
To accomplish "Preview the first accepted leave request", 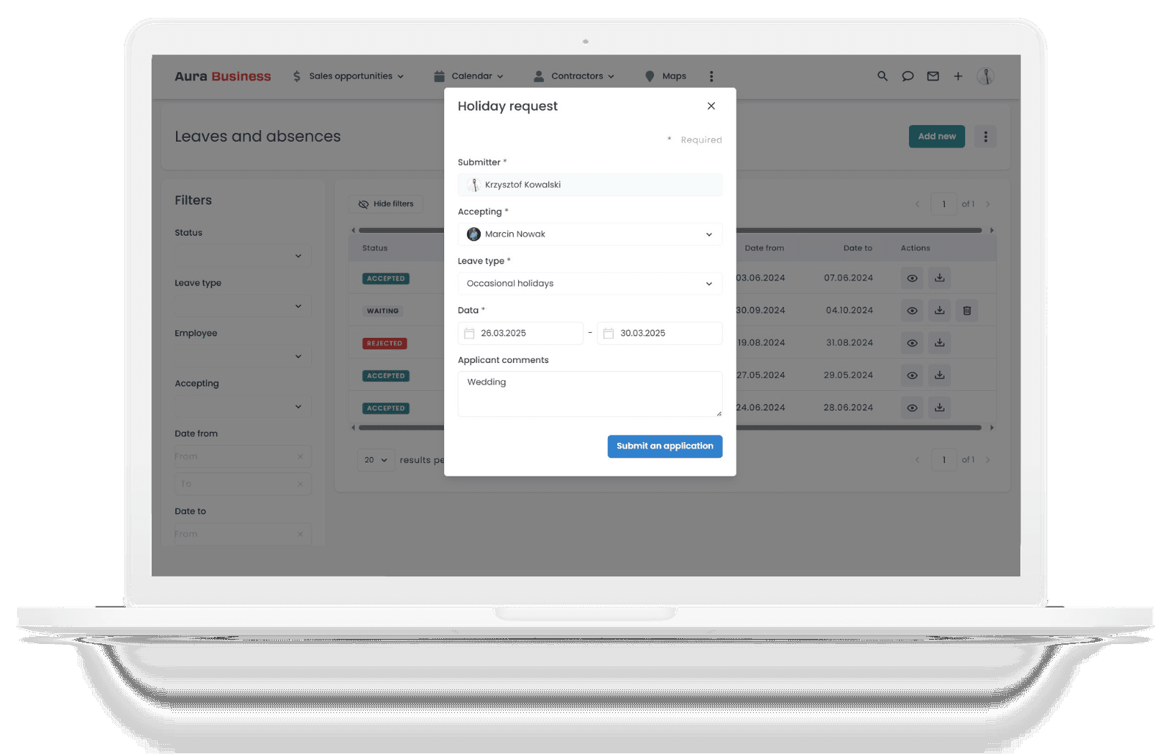I will 912,278.
